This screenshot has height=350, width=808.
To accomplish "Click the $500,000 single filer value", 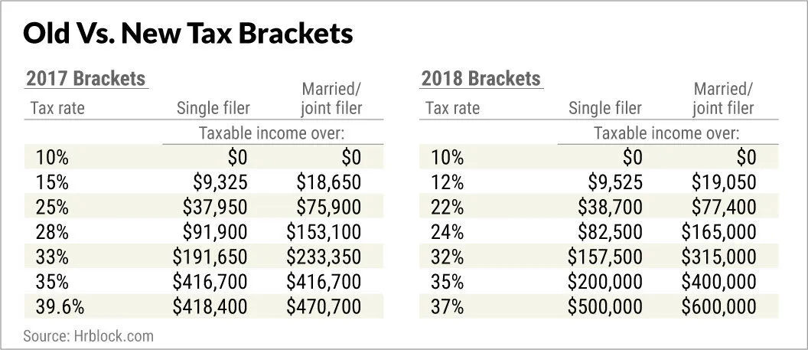I will coord(605,307).
